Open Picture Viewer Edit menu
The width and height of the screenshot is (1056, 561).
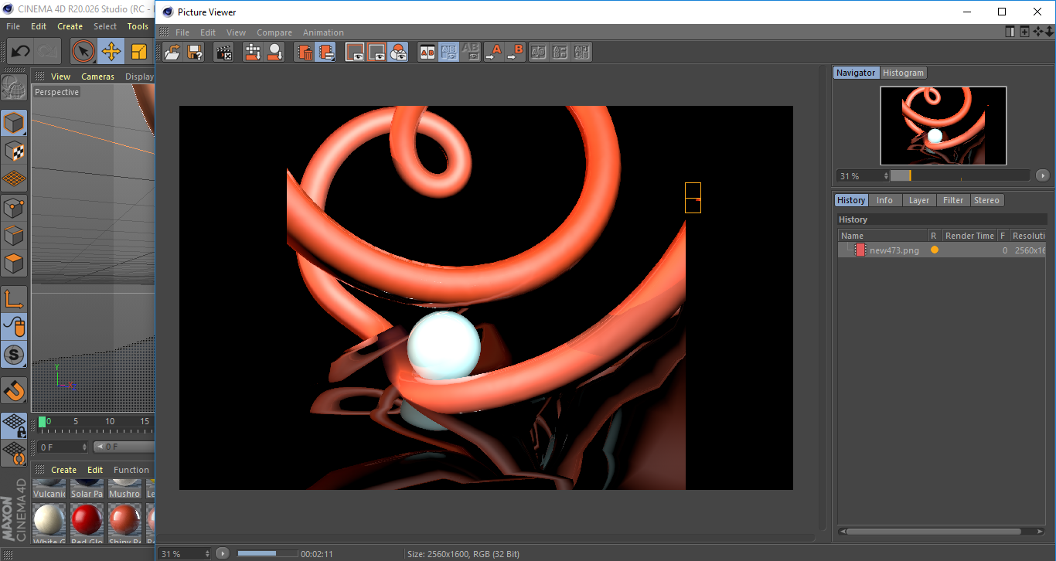(x=208, y=32)
